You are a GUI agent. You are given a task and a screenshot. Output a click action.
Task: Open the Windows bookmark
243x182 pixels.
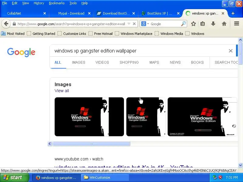click(x=195, y=34)
